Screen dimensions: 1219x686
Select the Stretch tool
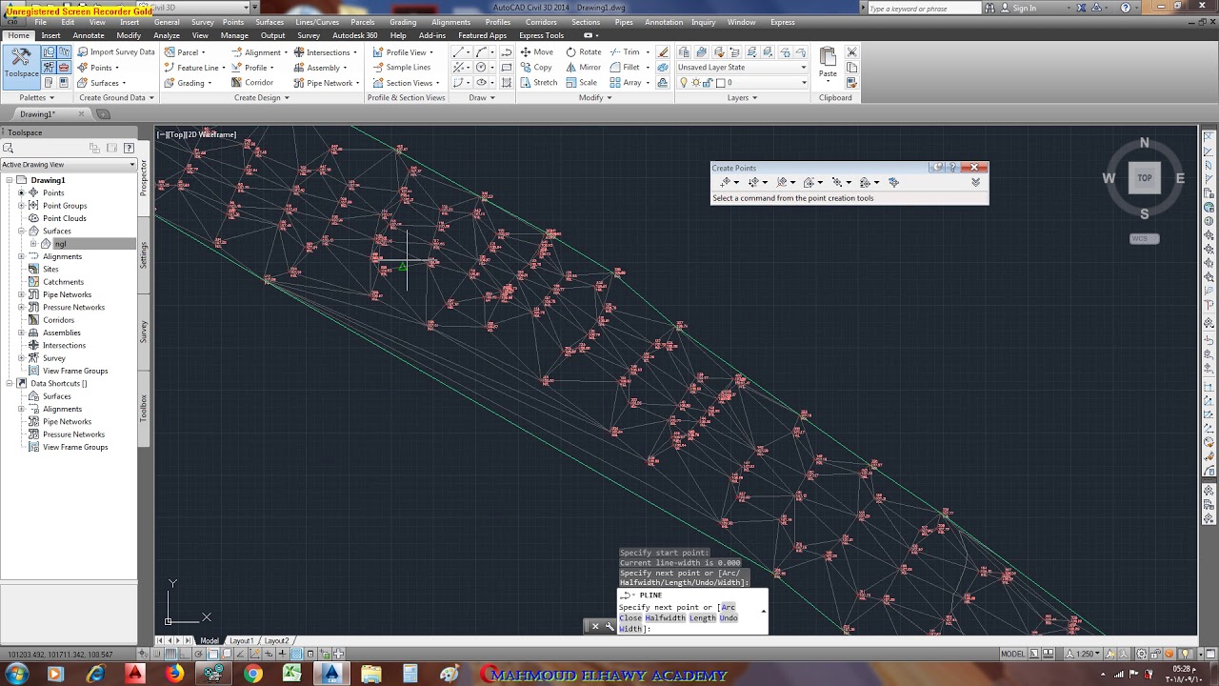pos(539,83)
